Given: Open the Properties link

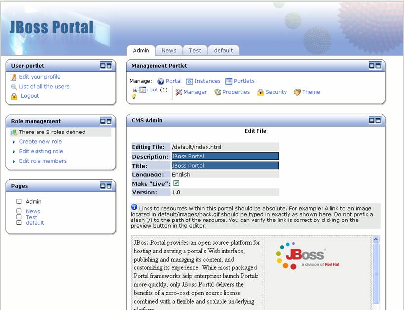Looking at the screenshot, I should [236, 92].
